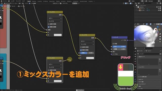Screen dimensions: 162x91
Task: Open the ウィンドウ (Window) menu
Action: pos(18,1)
